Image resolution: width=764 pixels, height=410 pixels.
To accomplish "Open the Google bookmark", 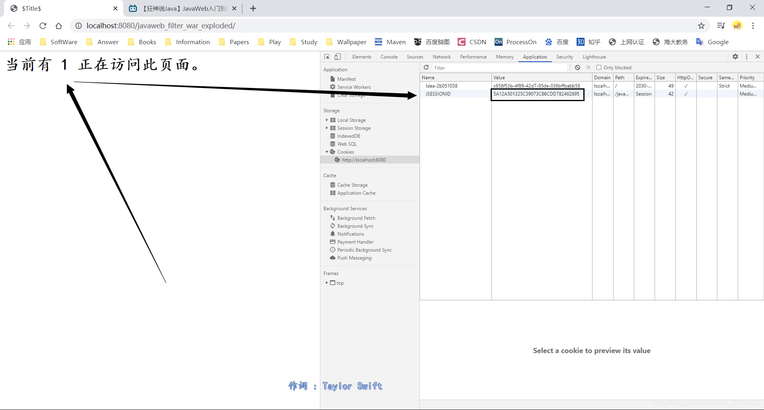I will 712,42.
